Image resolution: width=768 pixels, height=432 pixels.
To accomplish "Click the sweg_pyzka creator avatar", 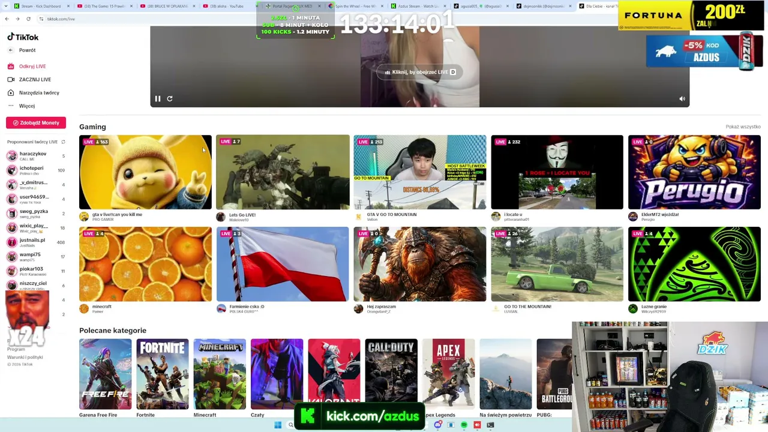I will [12, 214].
